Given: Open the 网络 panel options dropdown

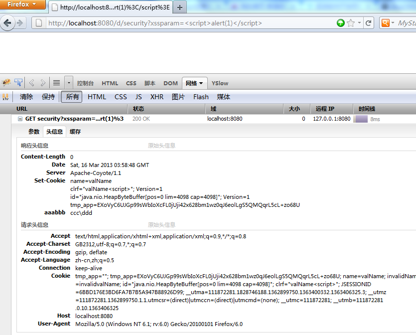Looking at the screenshot, I should [201, 83].
